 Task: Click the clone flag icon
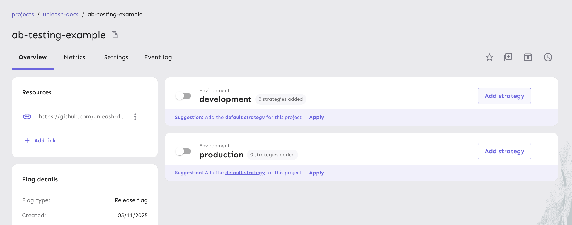508,57
